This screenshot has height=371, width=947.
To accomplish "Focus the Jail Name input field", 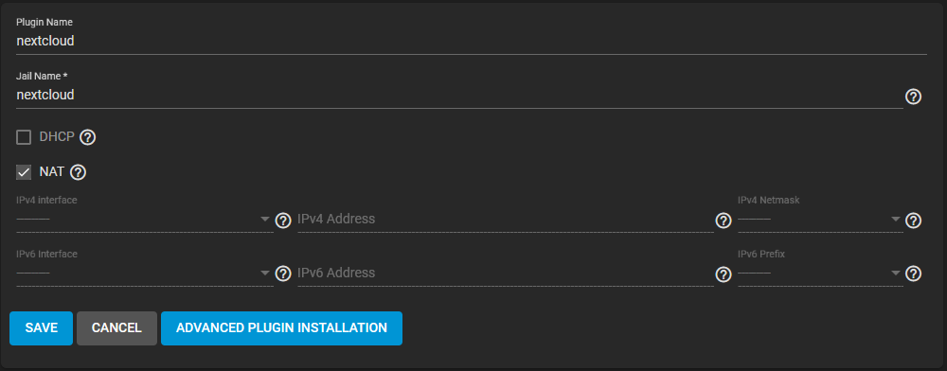I will (459, 96).
